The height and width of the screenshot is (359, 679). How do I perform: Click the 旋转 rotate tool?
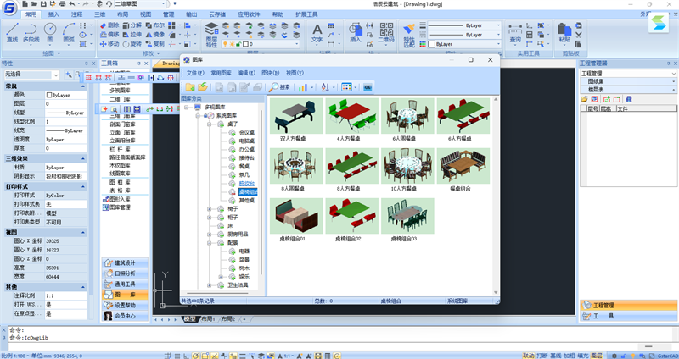[x=132, y=44]
